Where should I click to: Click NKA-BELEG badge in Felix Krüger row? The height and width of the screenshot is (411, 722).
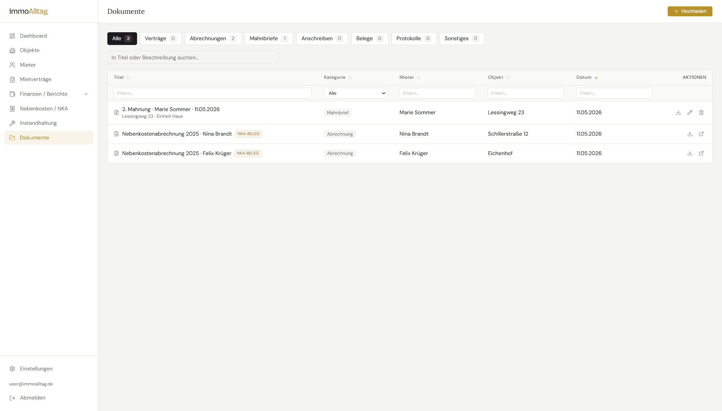[248, 153]
